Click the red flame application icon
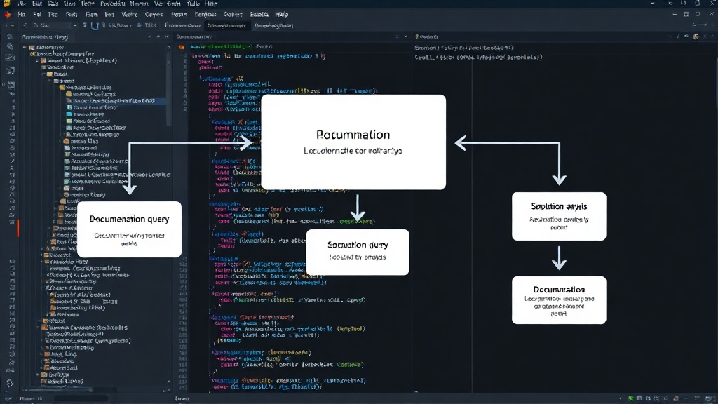This screenshot has width=718, height=404. 7,15
